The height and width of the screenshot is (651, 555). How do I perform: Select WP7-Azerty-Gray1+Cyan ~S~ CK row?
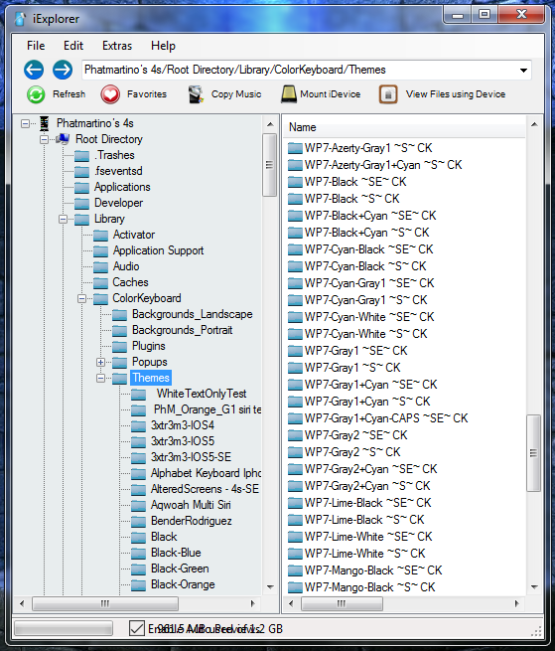[x=383, y=165]
